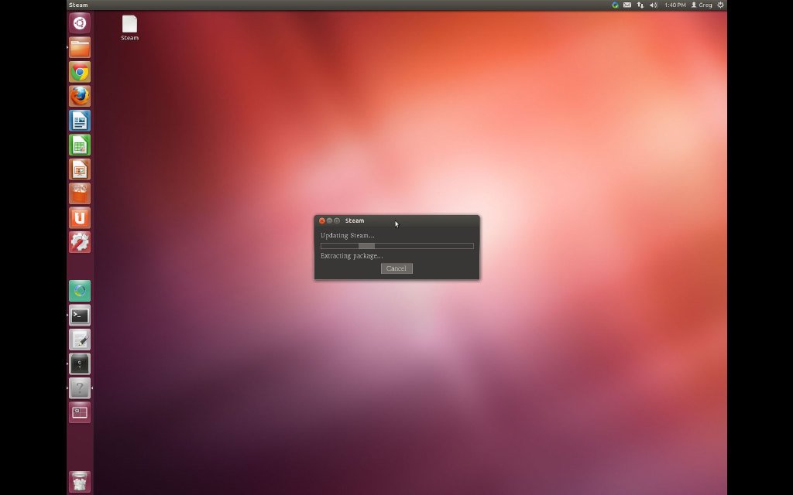
Task: Open the Greg user menu
Action: [702, 5]
